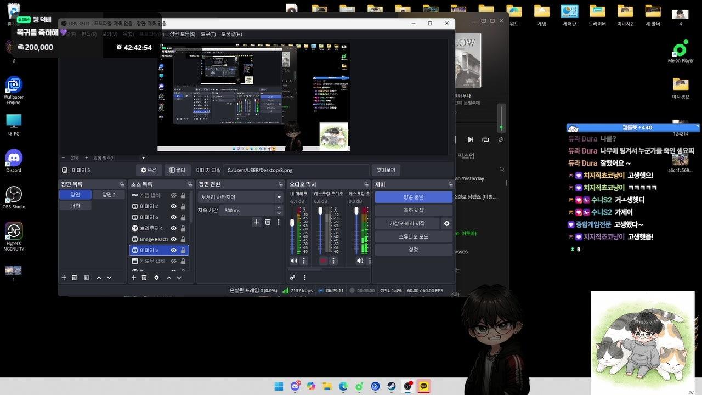Enable 스튜디오 모드
Viewport: 702px width, 395px height.
(x=414, y=236)
